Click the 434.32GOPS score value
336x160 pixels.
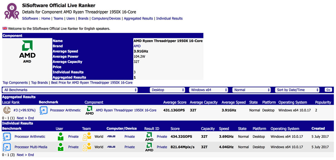(x=181, y=137)
